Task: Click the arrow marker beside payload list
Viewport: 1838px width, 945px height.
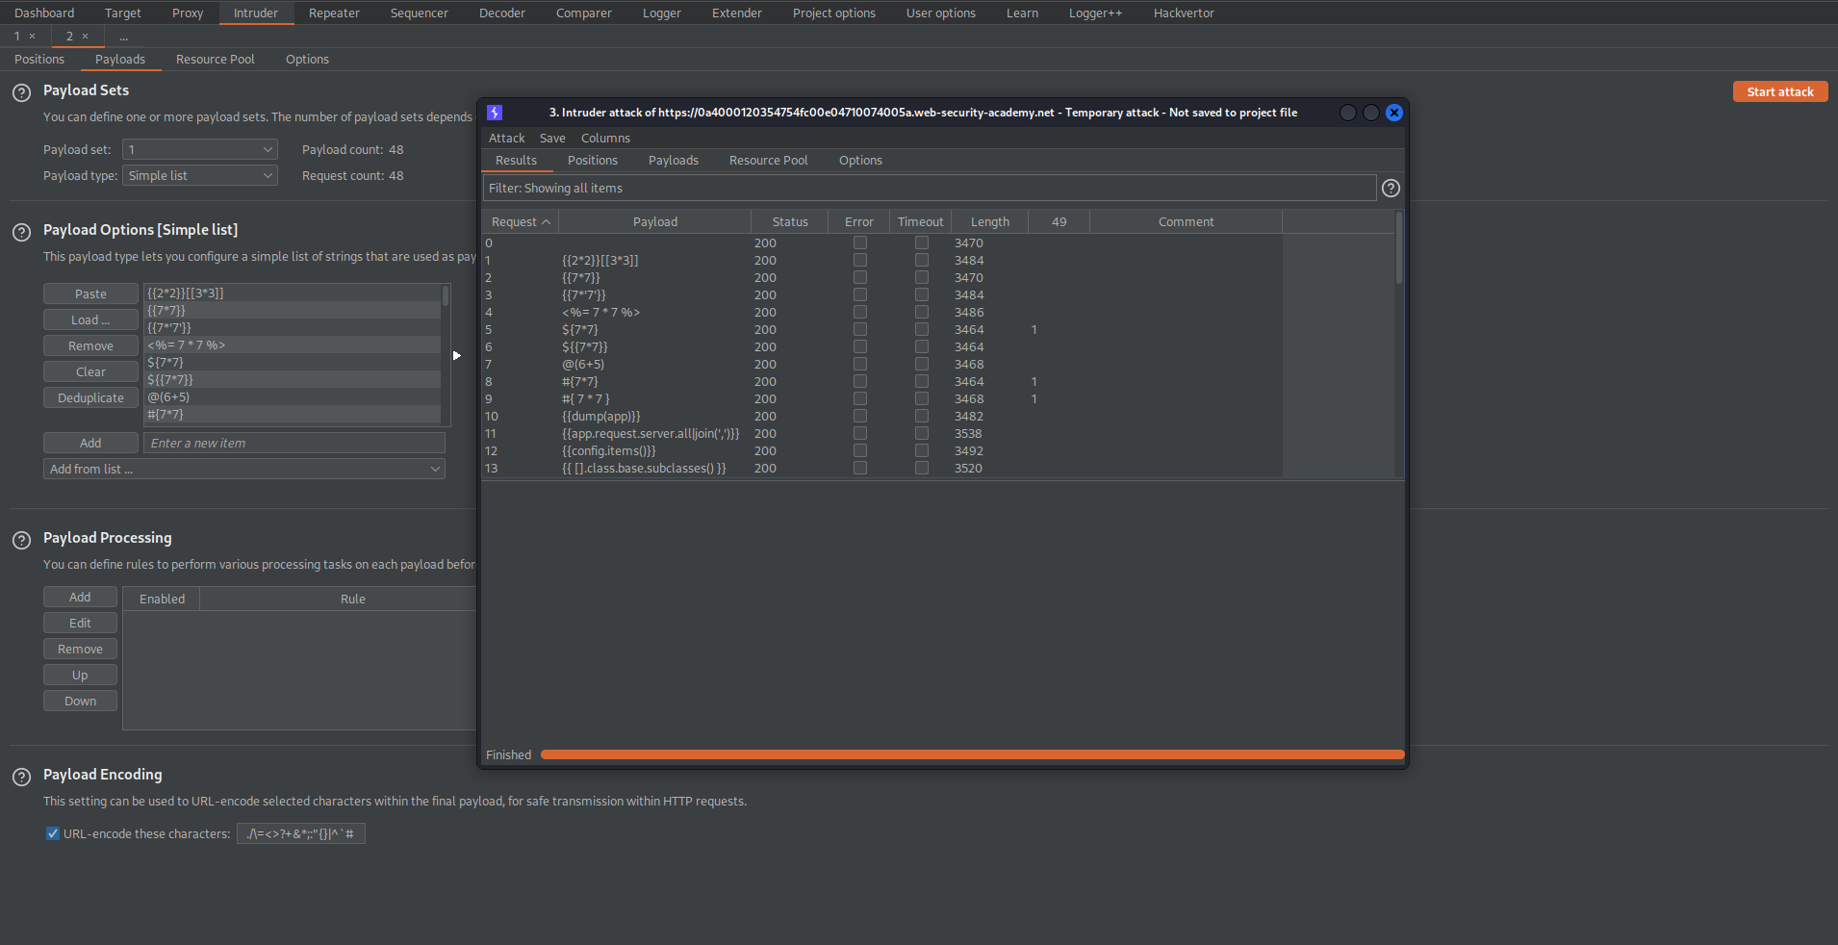Action: click(457, 355)
